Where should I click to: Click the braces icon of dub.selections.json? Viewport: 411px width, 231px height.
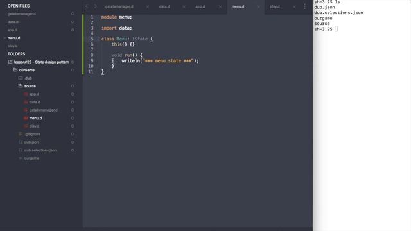point(21,150)
